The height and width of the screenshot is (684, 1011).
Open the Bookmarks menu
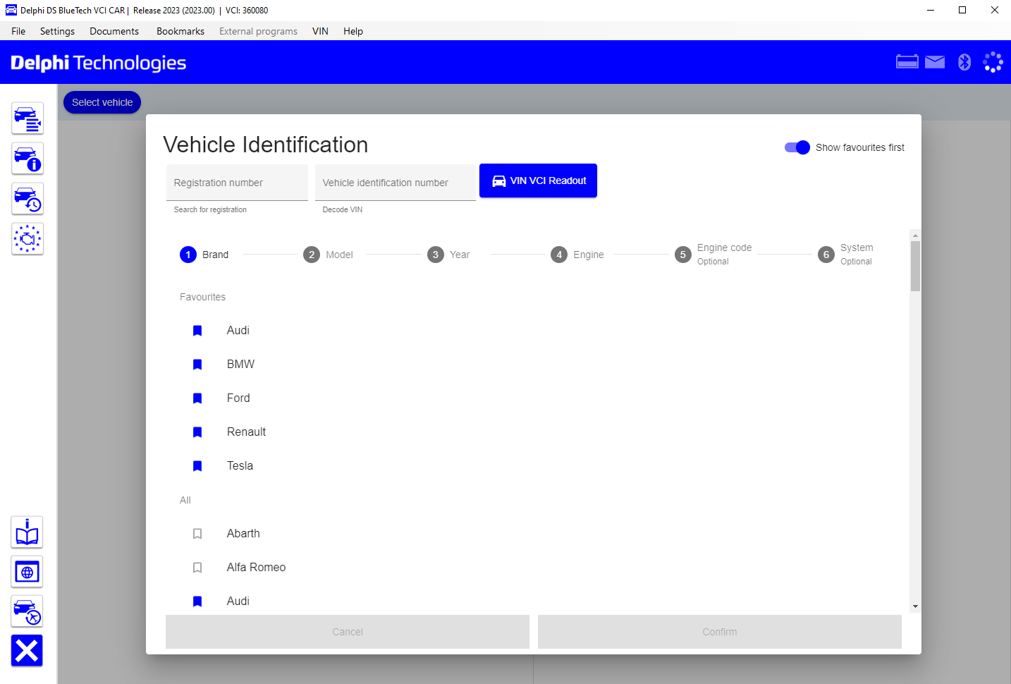pyautogui.click(x=180, y=31)
